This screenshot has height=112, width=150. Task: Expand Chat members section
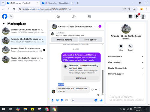[126, 62]
